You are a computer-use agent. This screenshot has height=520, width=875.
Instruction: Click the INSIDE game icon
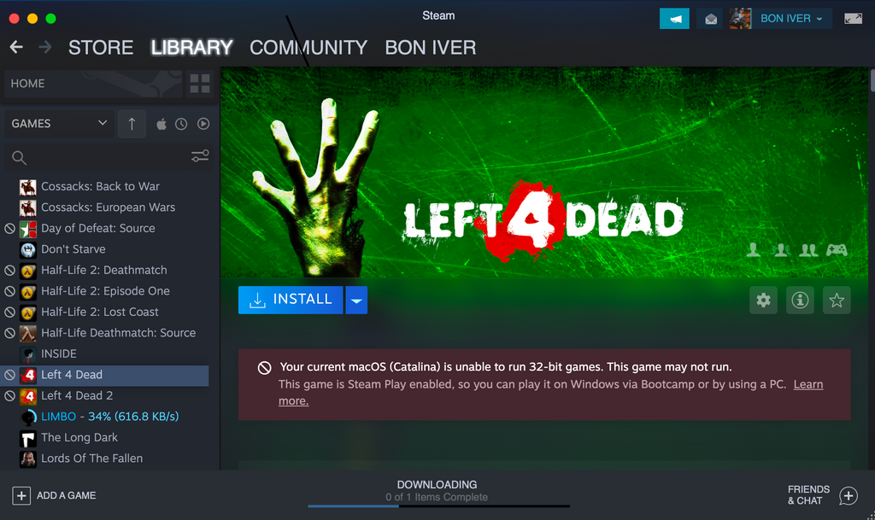tap(28, 353)
